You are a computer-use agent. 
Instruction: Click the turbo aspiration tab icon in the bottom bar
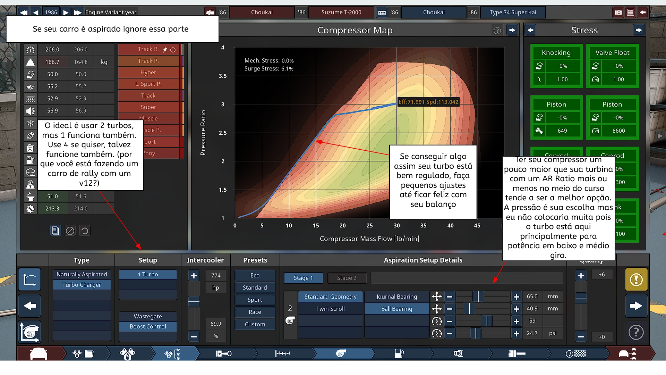click(x=341, y=353)
